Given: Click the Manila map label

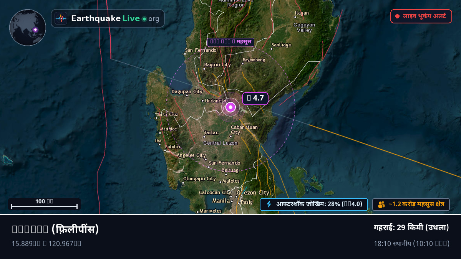Looking at the screenshot, I should (221, 201).
